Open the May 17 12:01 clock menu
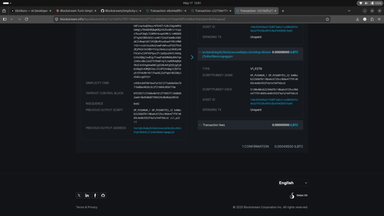384x216 pixels. pyautogui.click(x=192, y=3)
